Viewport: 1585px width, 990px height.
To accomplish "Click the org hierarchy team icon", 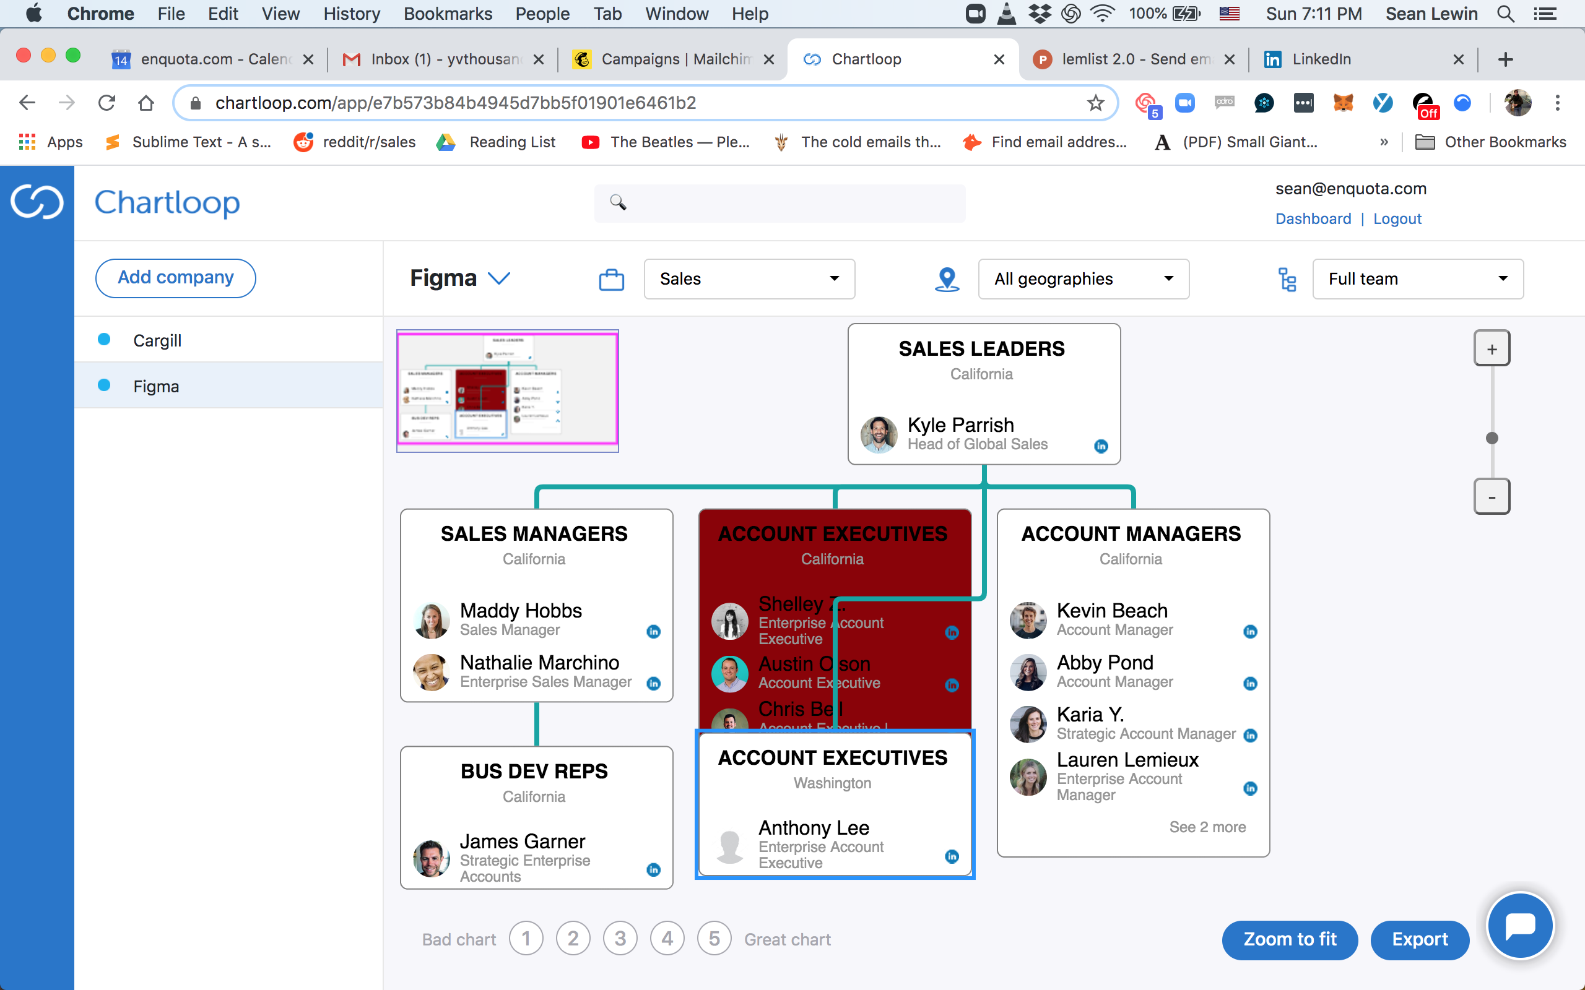I will click(1287, 280).
